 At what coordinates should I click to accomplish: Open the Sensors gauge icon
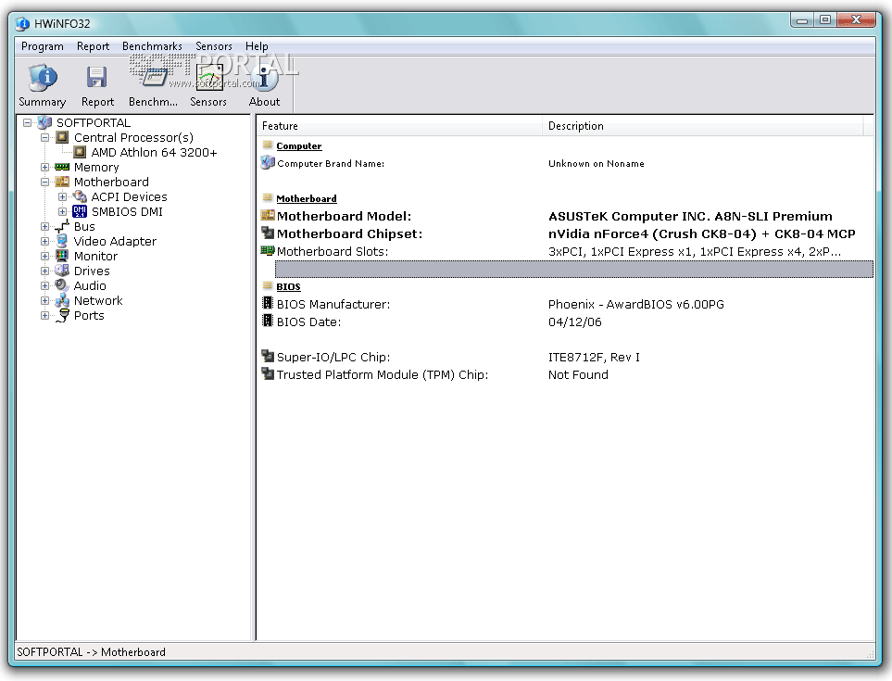(x=208, y=78)
